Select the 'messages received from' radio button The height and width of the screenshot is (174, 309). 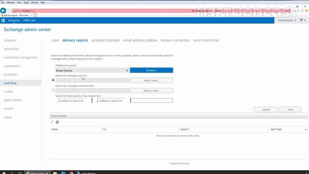[53, 90]
